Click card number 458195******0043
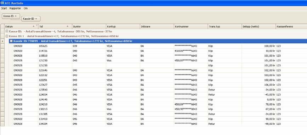307x135 pixels. click(186, 109)
